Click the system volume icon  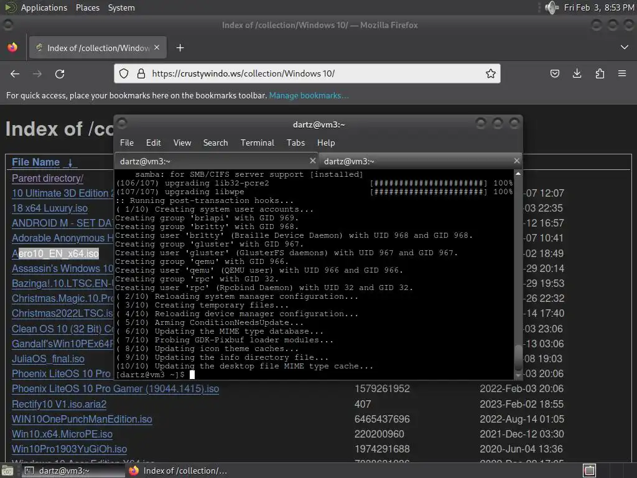pyautogui.click(x=551, y=7)
